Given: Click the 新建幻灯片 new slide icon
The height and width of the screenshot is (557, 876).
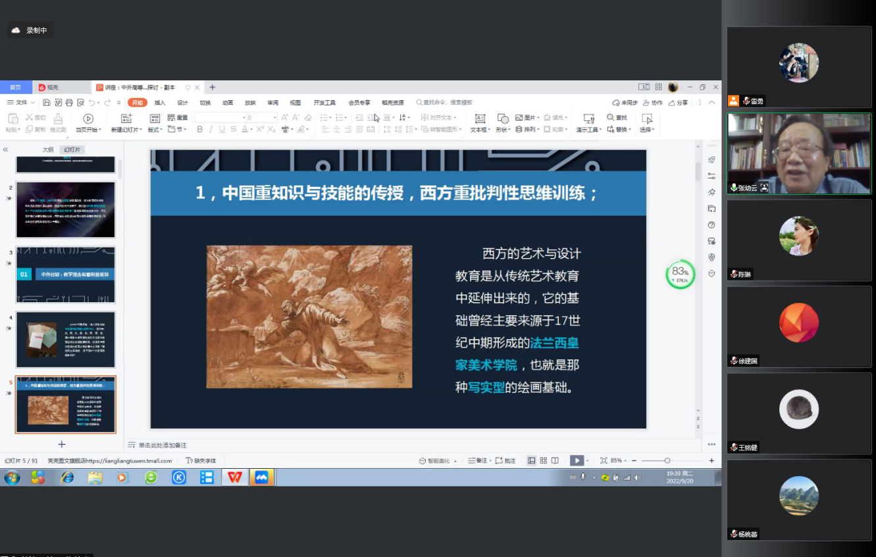Looking at the screenshot, I should [x=126, y=119].
